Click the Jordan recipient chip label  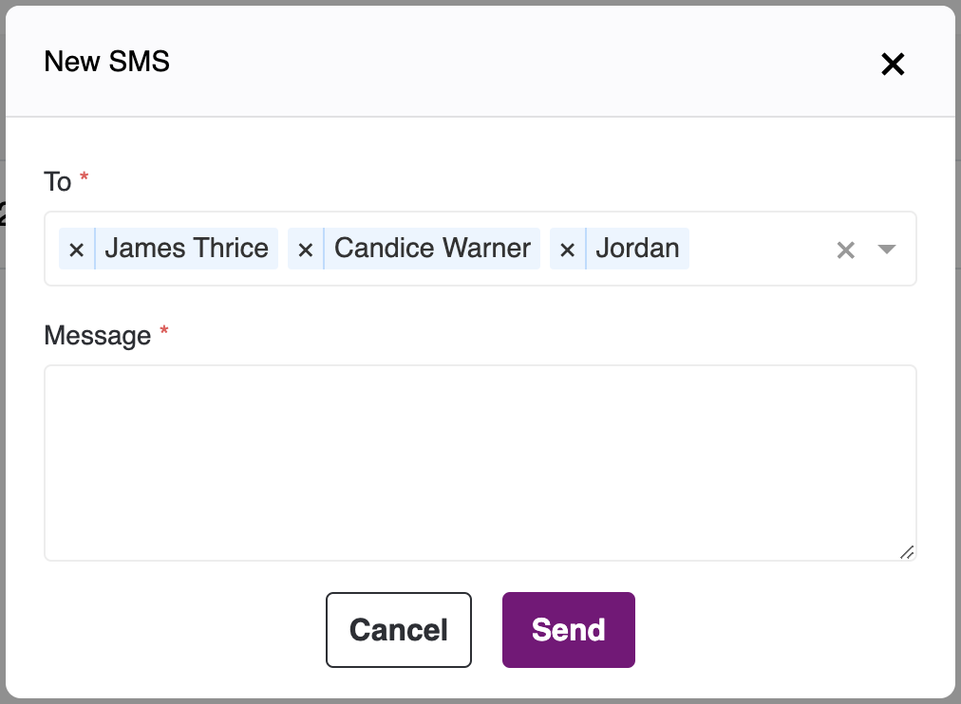tap(637, 249)
